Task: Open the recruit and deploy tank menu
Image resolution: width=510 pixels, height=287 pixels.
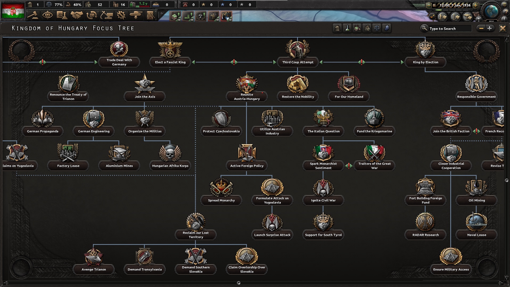Action: 136,15
